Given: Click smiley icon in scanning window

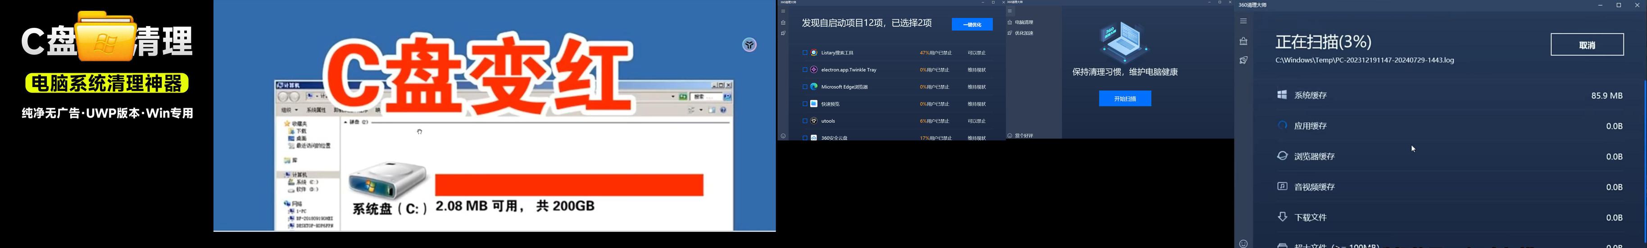Looking at the screenshot, I should coord(1243,244).
